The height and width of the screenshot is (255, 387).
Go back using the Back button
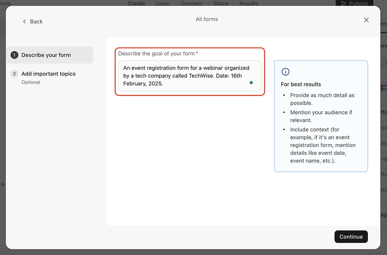32,21
